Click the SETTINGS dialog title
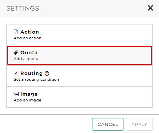 (x=23, y=8)
